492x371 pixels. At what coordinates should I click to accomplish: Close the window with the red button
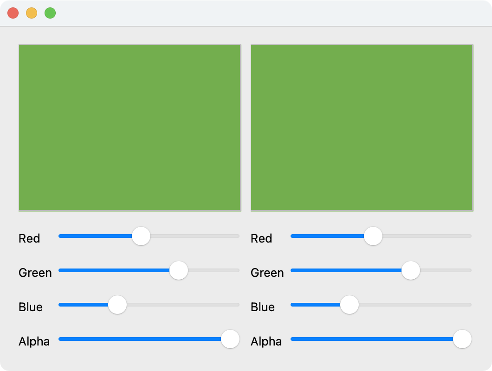[13, 13]
